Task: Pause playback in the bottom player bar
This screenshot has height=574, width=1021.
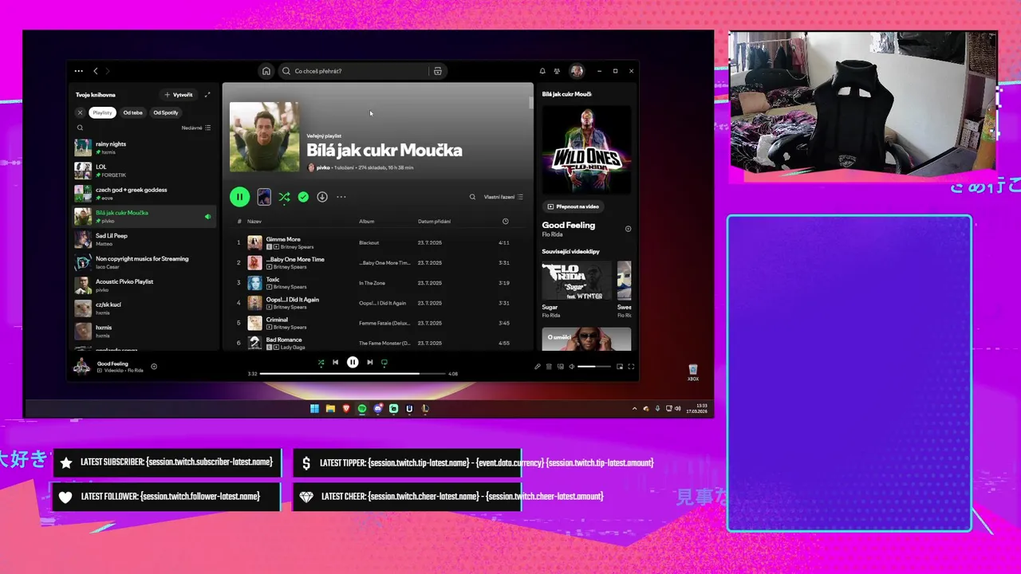Action: 353,362
